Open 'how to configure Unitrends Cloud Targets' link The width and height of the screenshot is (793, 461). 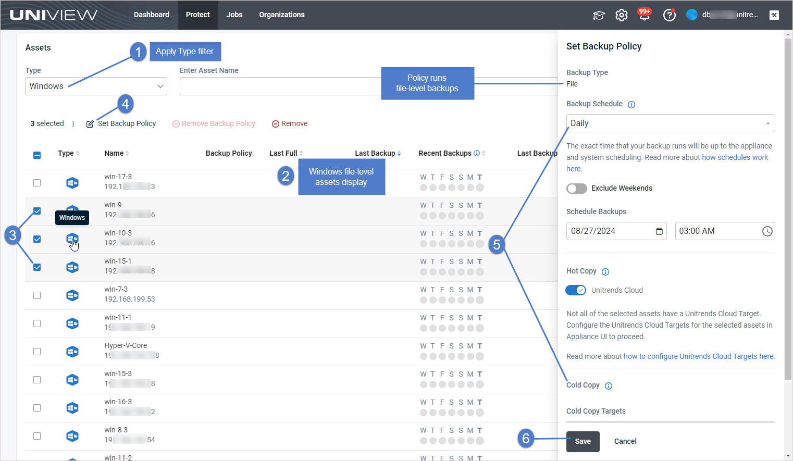699,357
